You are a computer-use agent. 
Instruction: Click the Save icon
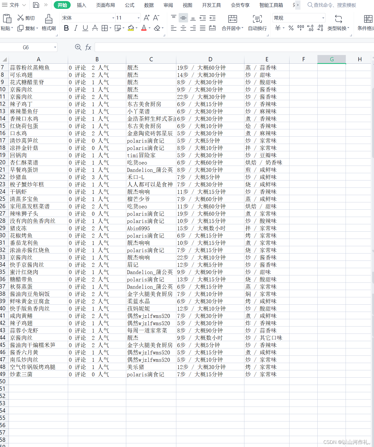coord(36,5)
